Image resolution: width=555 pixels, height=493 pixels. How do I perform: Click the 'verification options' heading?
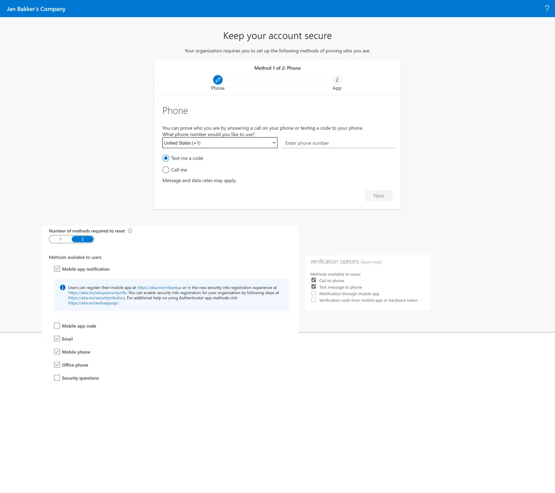(x=335, y=262)
